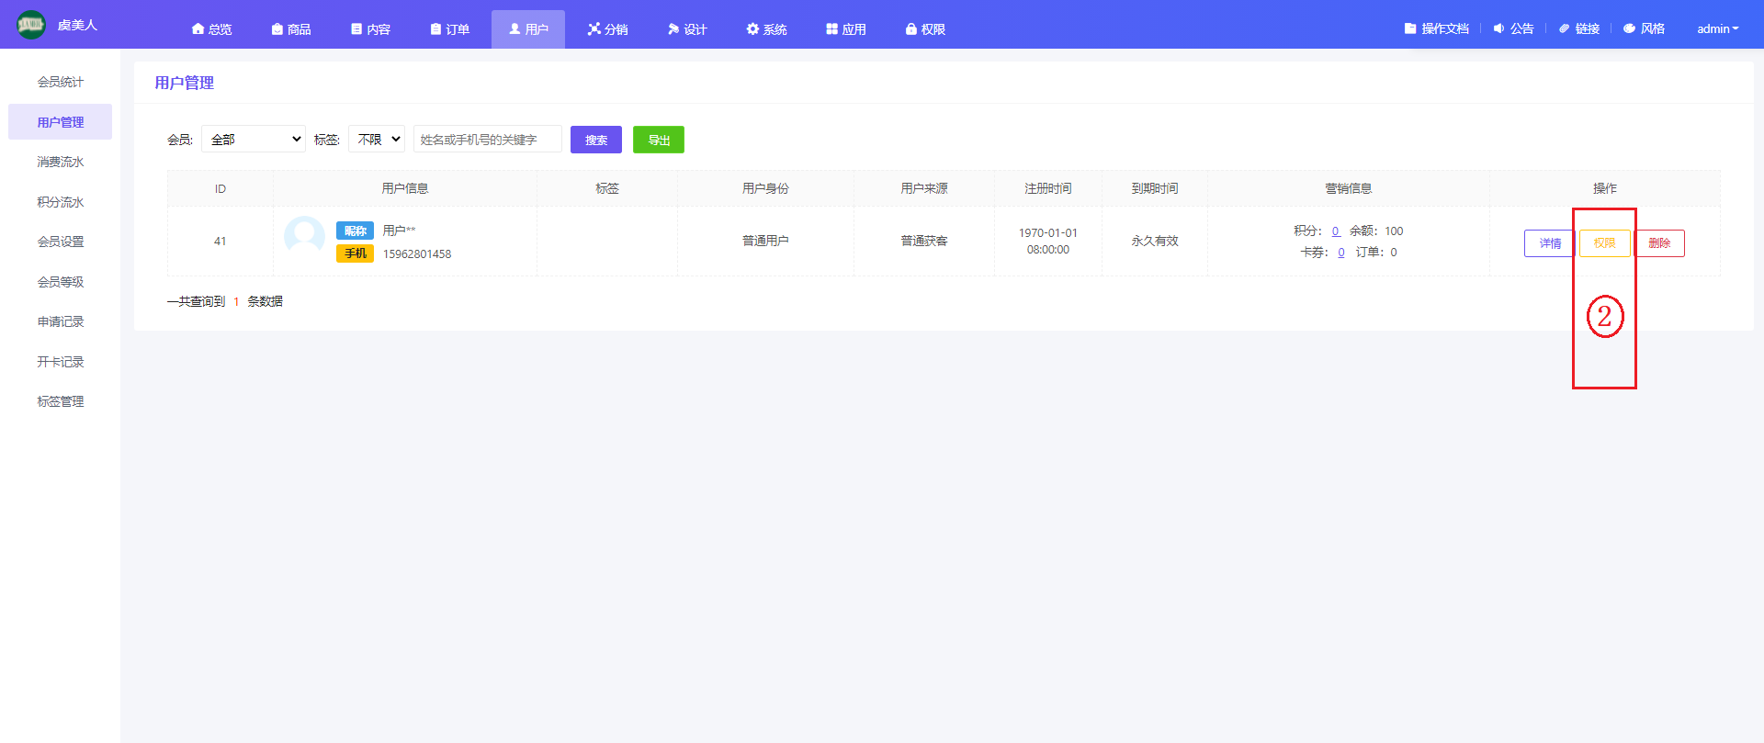Open 申请记录 in sidebar

(60, 321)
